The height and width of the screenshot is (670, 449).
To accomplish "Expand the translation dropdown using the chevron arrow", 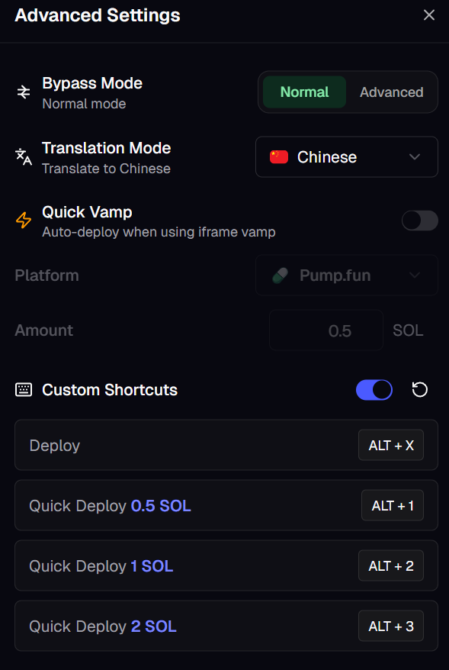I will (x=415, y=157).
